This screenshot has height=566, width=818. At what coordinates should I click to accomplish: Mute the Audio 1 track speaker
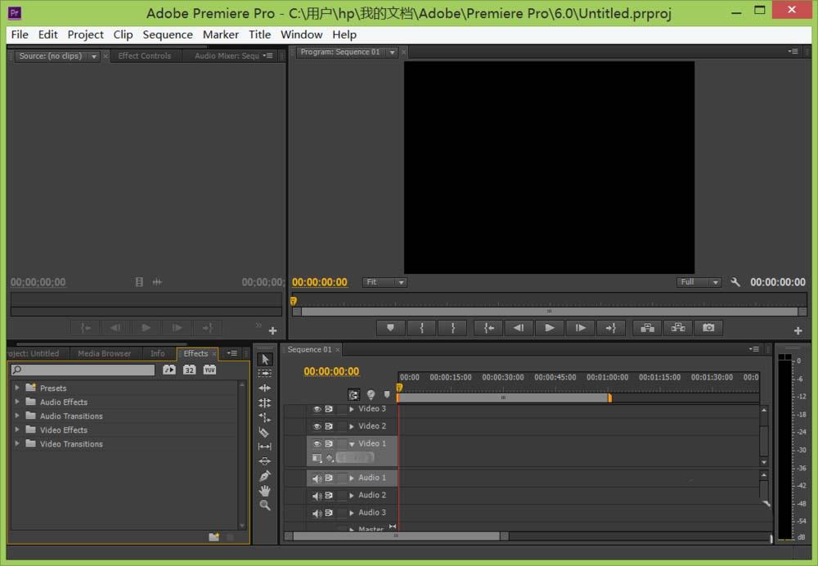(317, 478)
